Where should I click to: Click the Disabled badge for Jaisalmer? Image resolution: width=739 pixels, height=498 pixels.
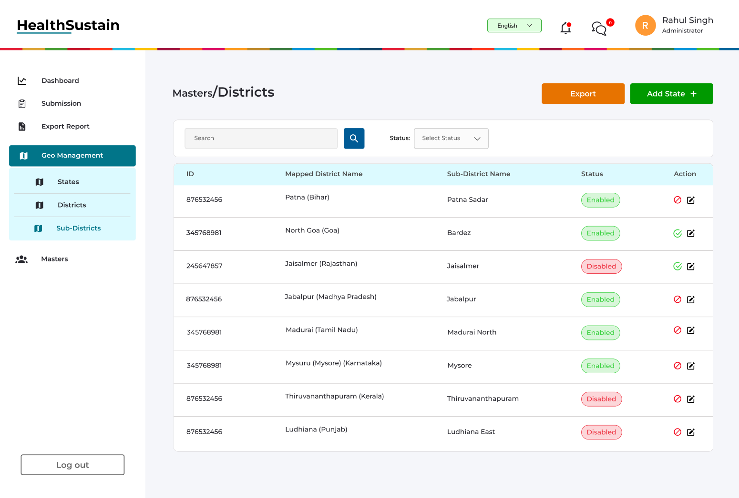(x=601, y=266)
